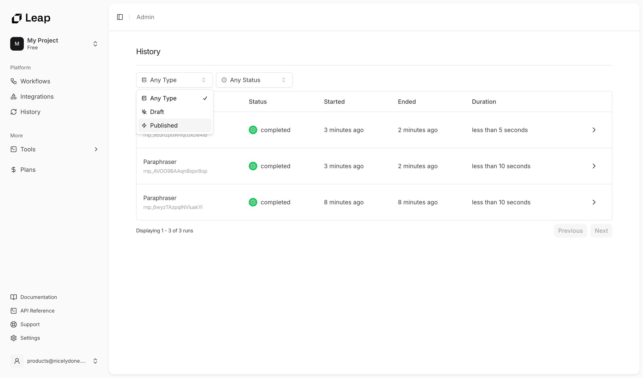Viewport: 643px width, 378px height.
Task: Open the Settings link
Action: pyautogui.click(x=30, y=338)
